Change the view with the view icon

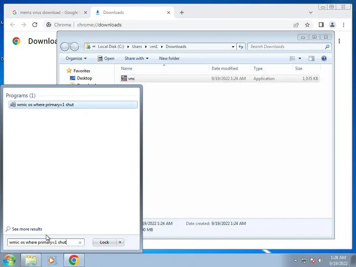292,58
